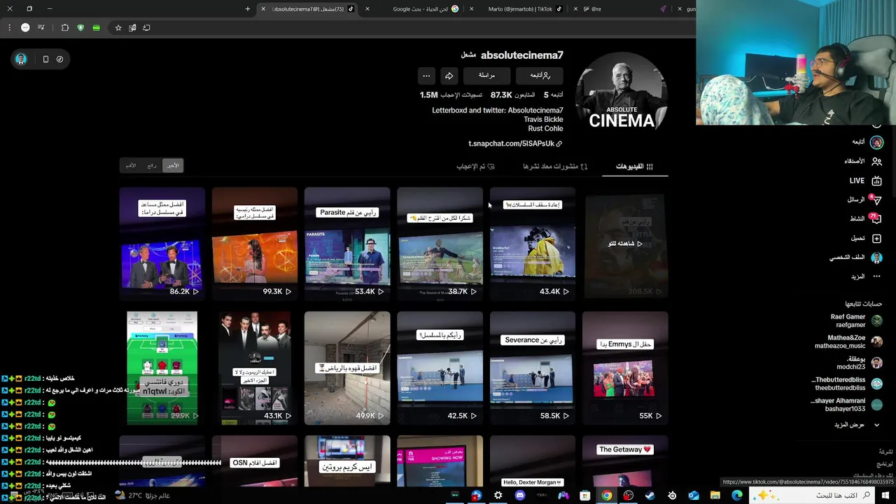Viewport: 896px width, 504px height.
Task: Sort videos by Latest
Action: click(173, 166)
